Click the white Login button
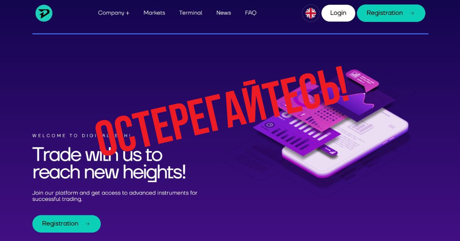Image resolution: width=460 pixels, height=241 pixels. 338,13
